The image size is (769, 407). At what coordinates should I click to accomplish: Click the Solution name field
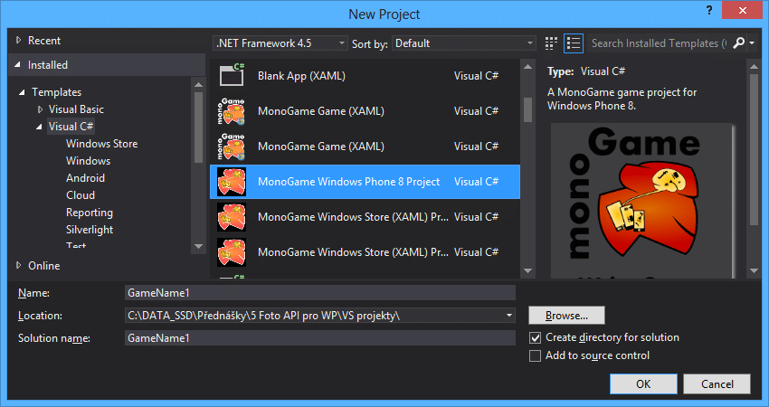(x=319, y=338)
